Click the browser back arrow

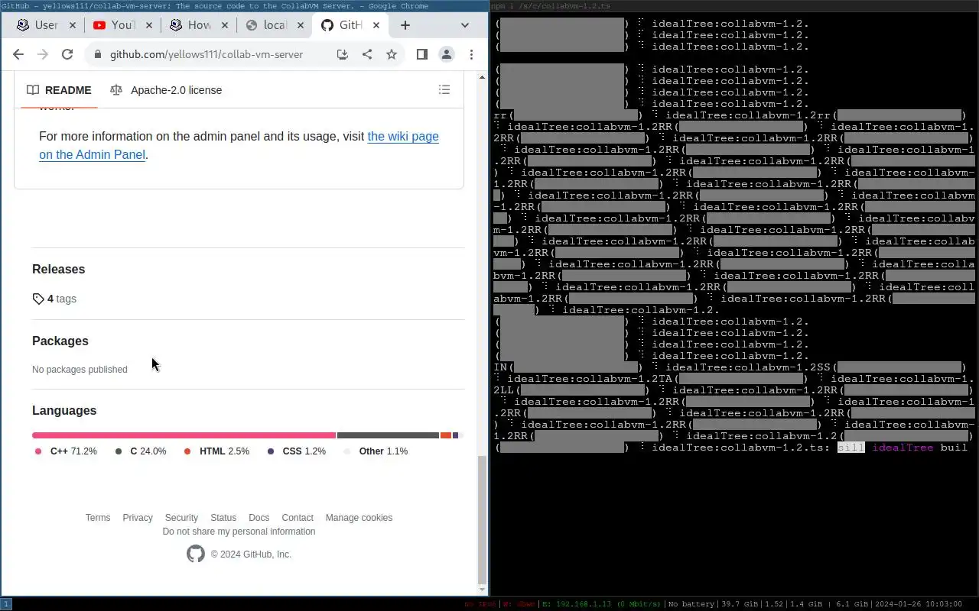coord(18,54)
